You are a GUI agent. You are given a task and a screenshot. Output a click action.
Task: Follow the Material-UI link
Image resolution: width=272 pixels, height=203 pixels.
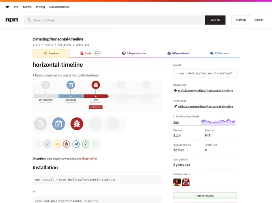(89, 159)
